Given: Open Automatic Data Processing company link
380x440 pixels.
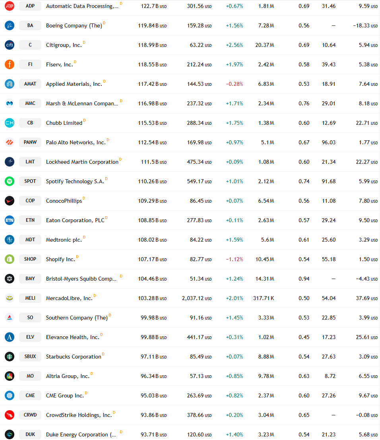Looking at the screenshot, I should 82,6.
